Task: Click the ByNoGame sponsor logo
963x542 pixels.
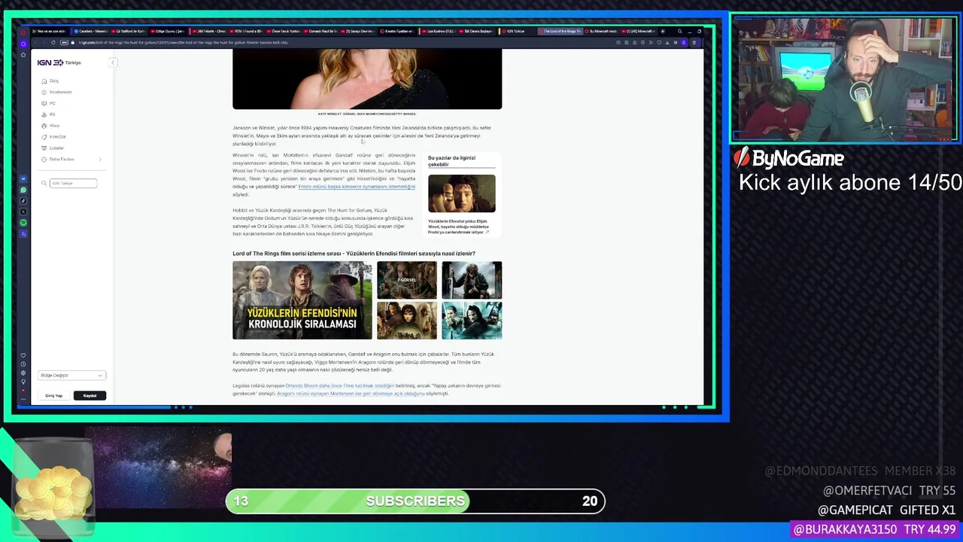Action: 789,158
